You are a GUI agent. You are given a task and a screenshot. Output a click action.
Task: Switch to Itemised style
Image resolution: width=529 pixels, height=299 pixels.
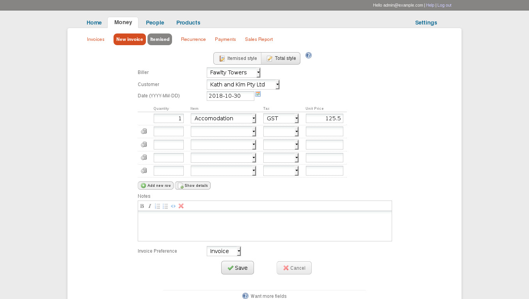pos(238,58)
